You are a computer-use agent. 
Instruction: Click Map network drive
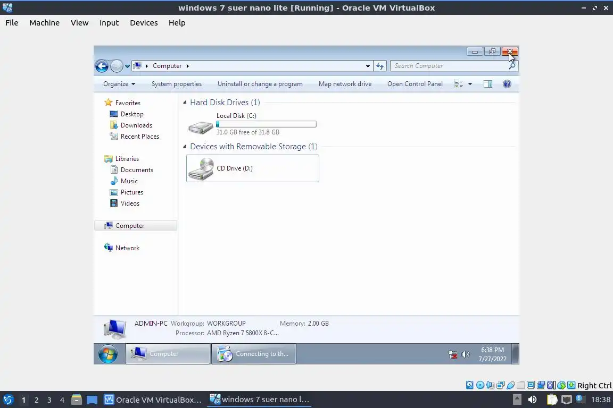point(345,84)
